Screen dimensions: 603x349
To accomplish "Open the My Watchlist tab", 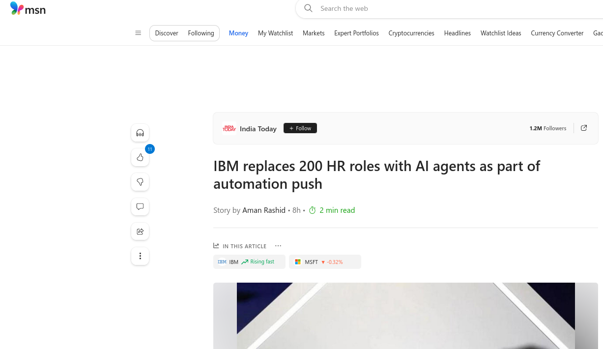I will (275, 33).
